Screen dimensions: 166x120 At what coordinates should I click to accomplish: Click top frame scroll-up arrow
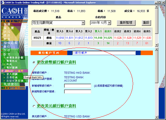pos(156,7)
